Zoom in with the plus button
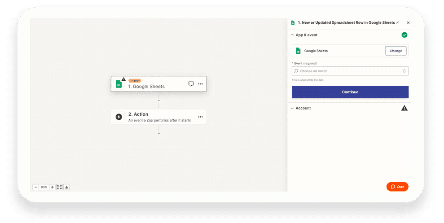 click(x=52, y=187)
